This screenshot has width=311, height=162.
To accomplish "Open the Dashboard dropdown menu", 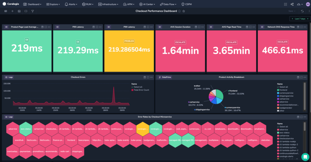I will click(x=32, y=4).
